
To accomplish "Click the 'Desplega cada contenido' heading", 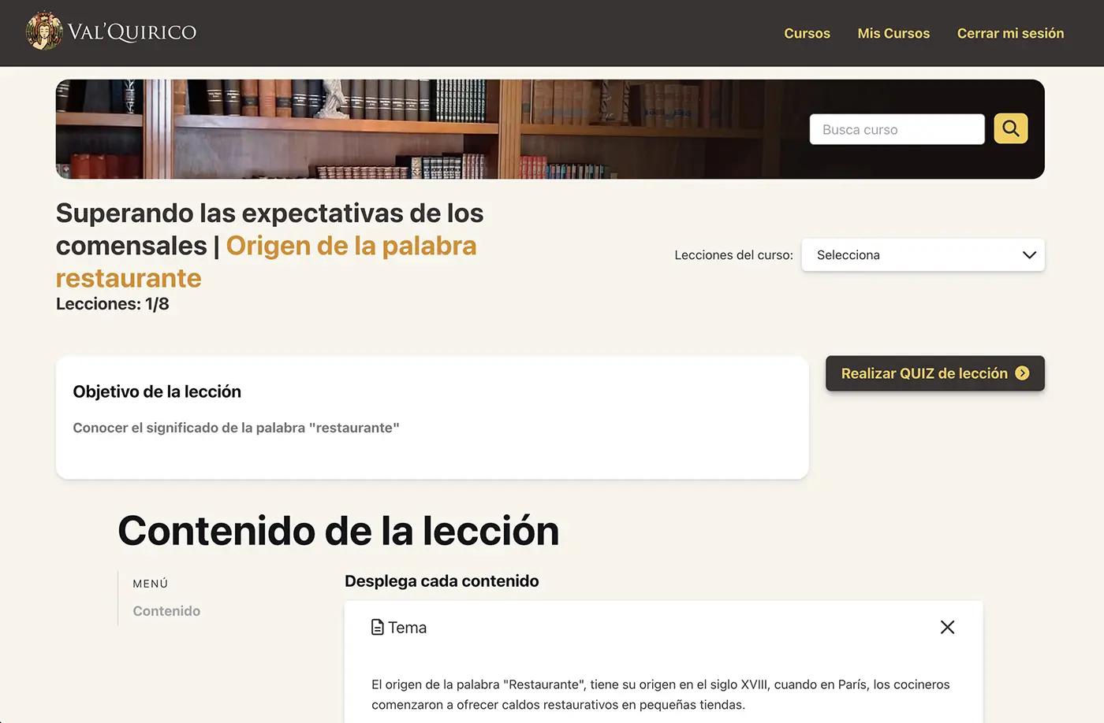I will click(442, 580).
